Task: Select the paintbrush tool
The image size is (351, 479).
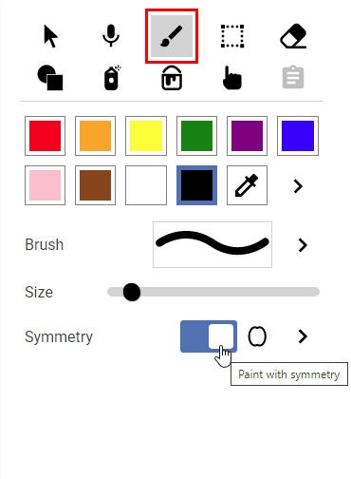Action: (172, 36)
